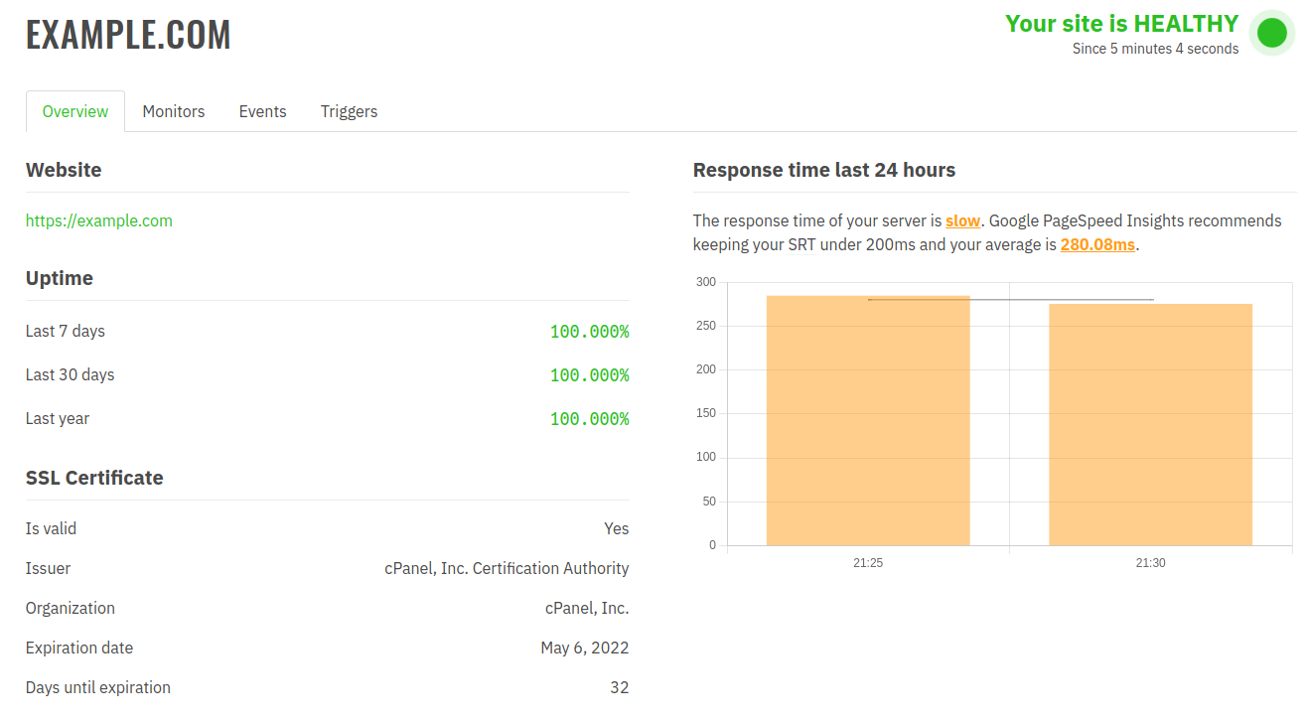Click the cPanel, Inc. Certification Authority issuer text
This screenshot has height=722, width=1309.
(x=507, y=568)
